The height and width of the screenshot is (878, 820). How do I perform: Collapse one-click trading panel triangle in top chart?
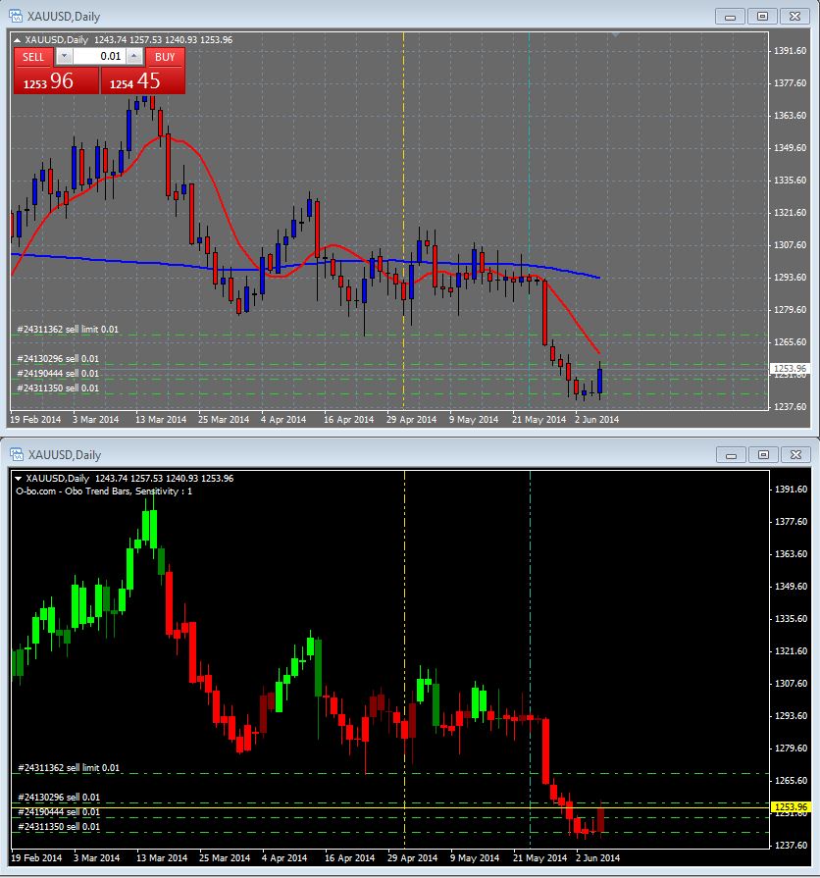tap(17, 40)
